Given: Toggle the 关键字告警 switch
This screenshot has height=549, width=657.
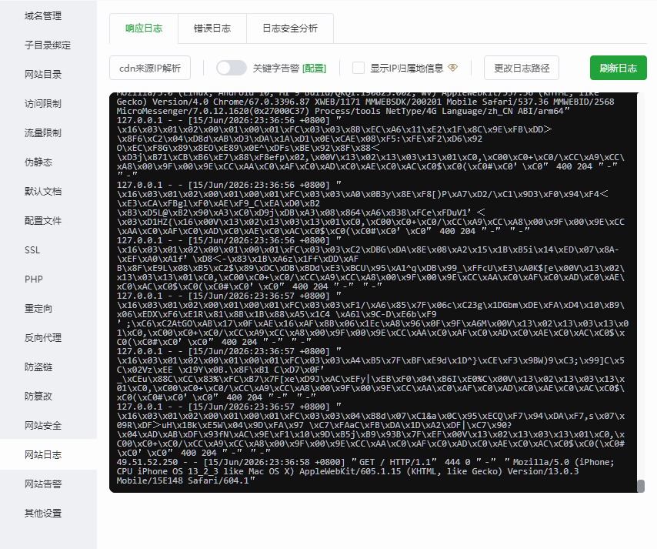Looking at the screenshot, I should (x=232, y=68).
